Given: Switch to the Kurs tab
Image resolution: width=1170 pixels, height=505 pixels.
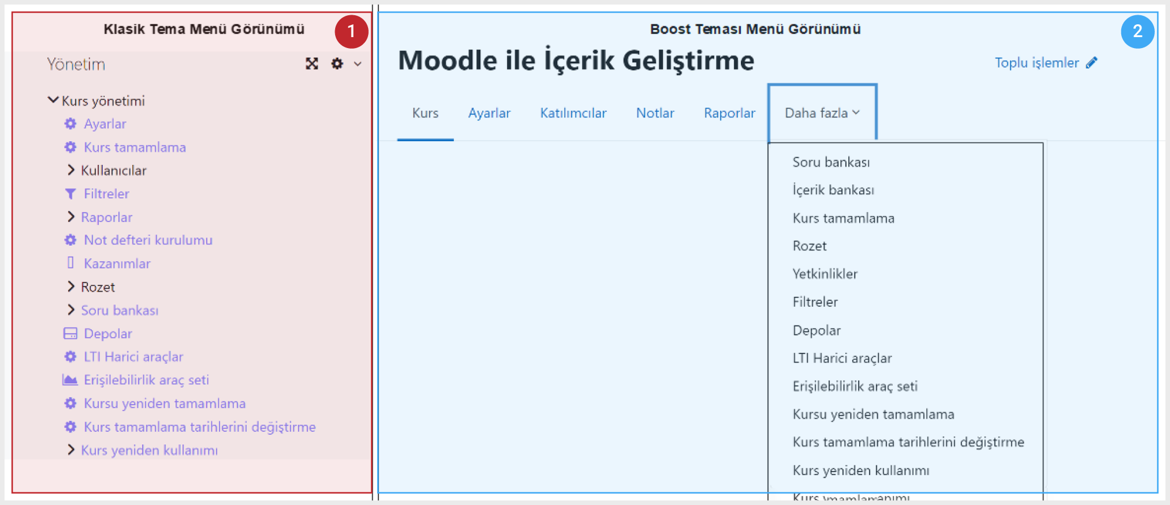Looking at the screenshot, I should (425, 113).
